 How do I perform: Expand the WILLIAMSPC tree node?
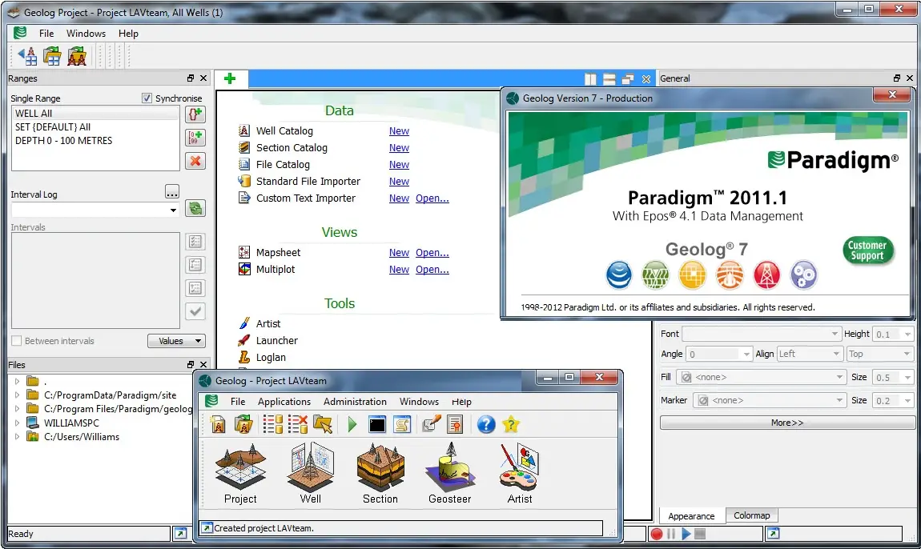pos(17,423)
